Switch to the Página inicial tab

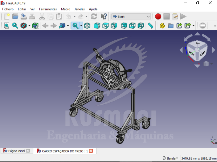[17, 151]
